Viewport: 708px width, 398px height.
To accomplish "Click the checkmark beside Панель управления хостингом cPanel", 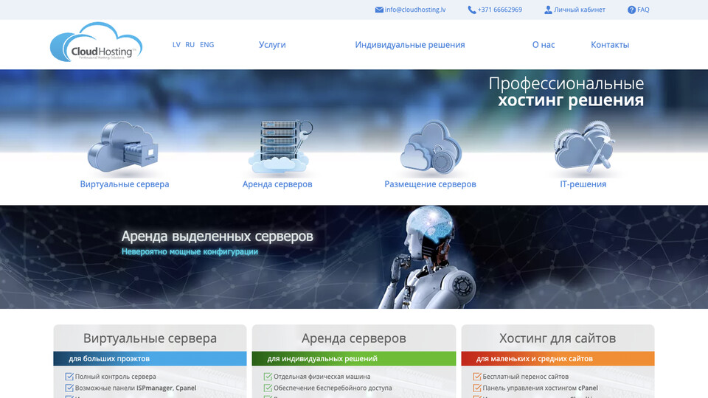I will (x=477, y=388).
